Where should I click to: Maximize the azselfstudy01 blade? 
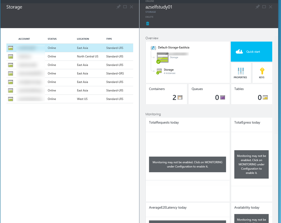[264, 7]
